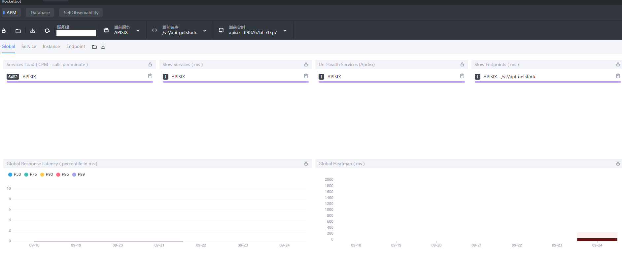Copy APISIX name in Un-Health Services
The height and width of the screenshot is (265, 622).
click(462, 76)
